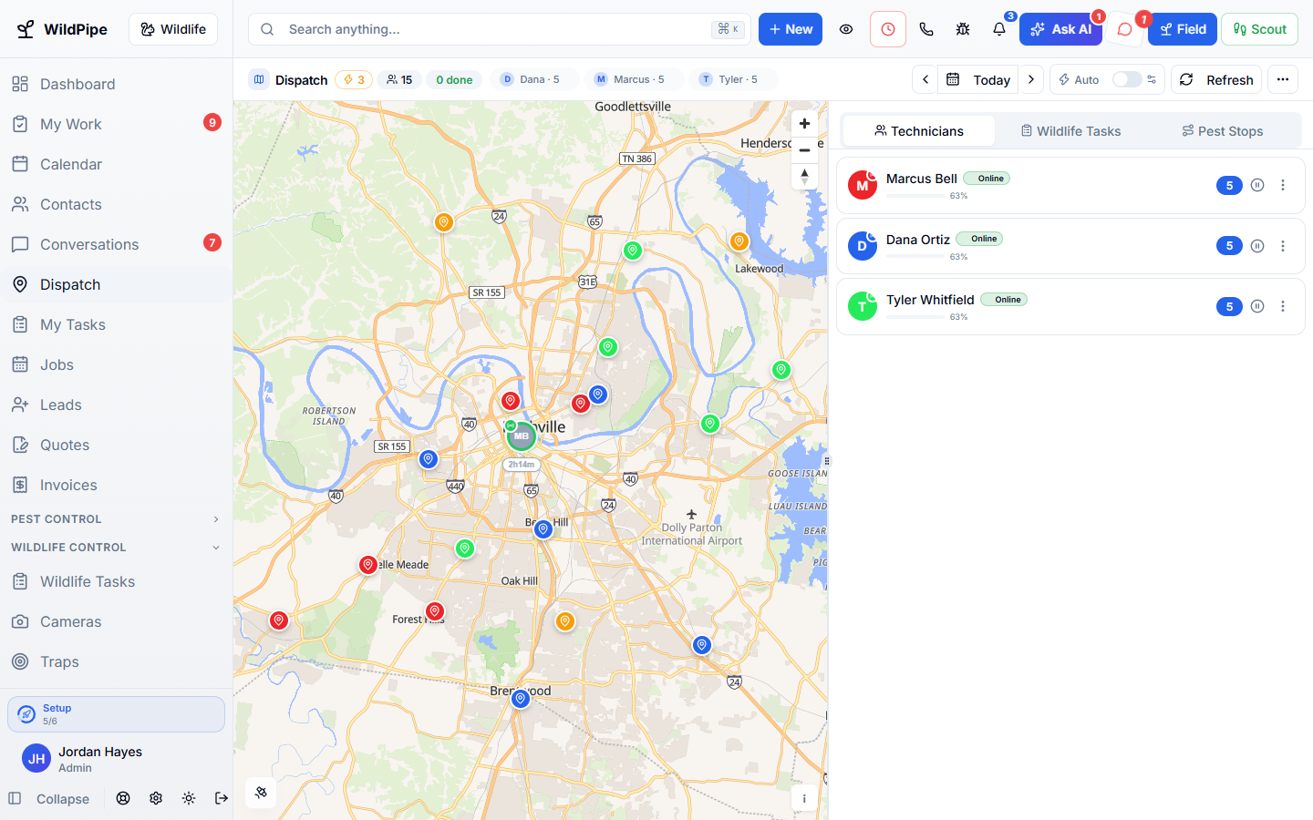Pause Marcus Bell's route
Screen dimensions: 1313x820
click(x=1257, y=185)
